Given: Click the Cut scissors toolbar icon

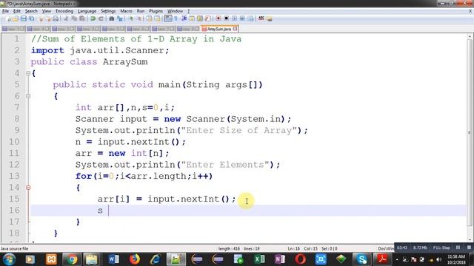Looking at the screenshot, I should pyautogui.click(x=66, y=18).
